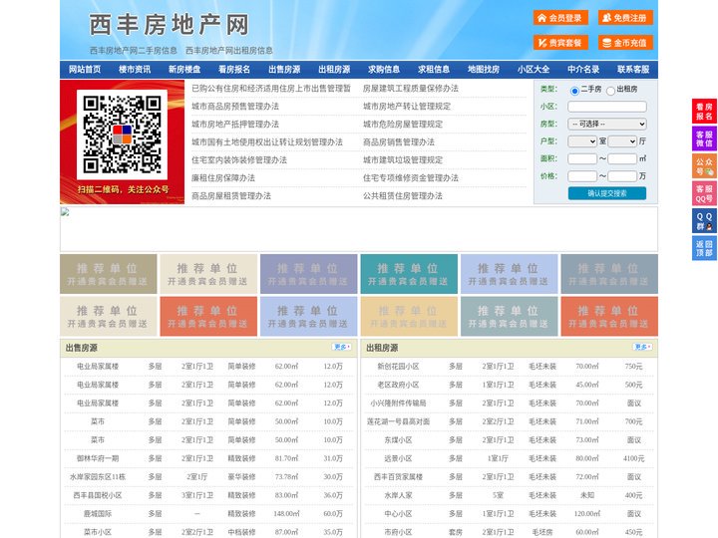Image resolution: width=718 pixels, height=538 pixels.
Task: Click the 客服QQ号 floating sidebar icon
Action: coord(704,193)
